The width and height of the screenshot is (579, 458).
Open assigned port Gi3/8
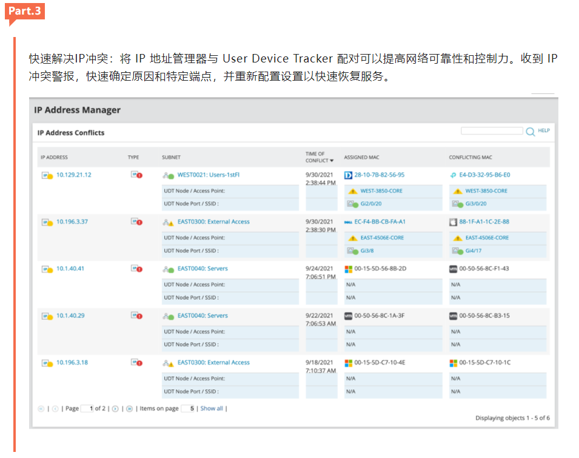pyautogui.click(x=367, y=251)
